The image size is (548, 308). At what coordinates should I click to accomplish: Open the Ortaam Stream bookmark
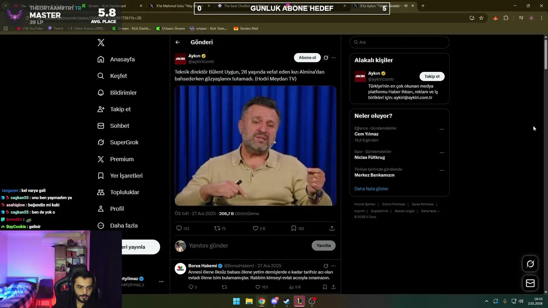(x=170, y=29)
